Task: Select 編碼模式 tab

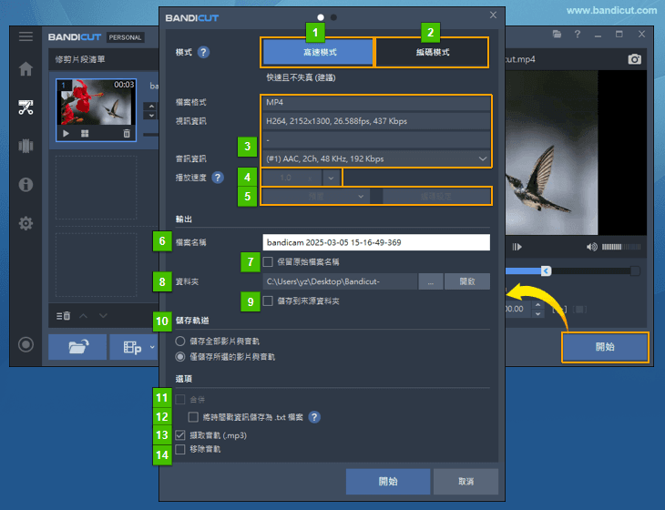Action: (x=432, y=52)
